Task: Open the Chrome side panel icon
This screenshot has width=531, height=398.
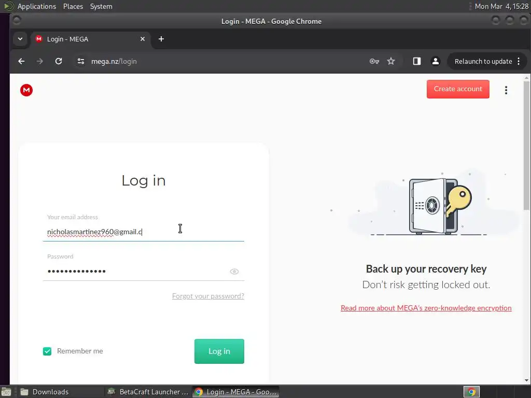Action: pyautogui.click(x=417, y=61)
